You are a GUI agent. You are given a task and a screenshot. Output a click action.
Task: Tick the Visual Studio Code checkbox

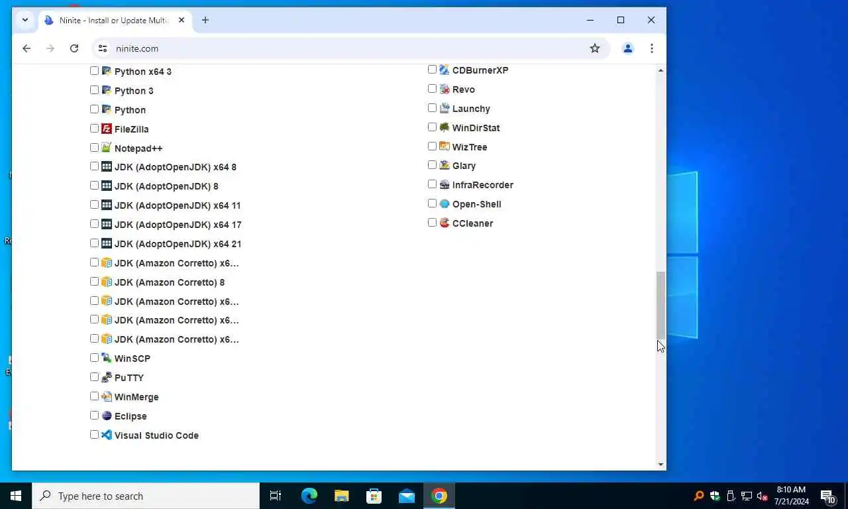94,435
